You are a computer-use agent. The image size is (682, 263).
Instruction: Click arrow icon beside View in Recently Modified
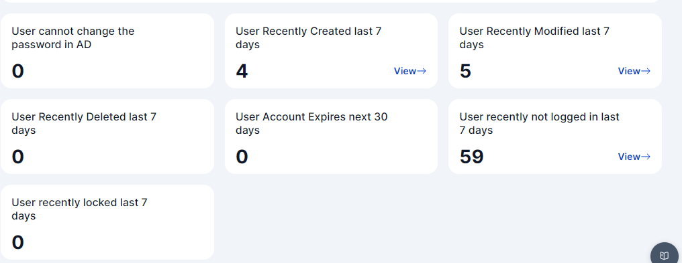point(646,71)
